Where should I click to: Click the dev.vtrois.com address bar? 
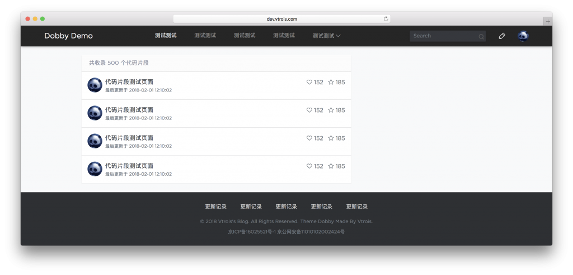pos(281,18)
